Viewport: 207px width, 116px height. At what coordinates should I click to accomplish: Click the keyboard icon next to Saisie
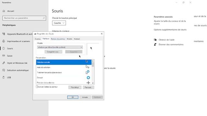point(4,56)
